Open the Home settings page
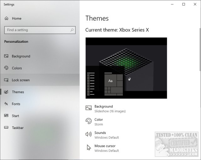Screen dimensions: 201x160 [x=40, y=18]
